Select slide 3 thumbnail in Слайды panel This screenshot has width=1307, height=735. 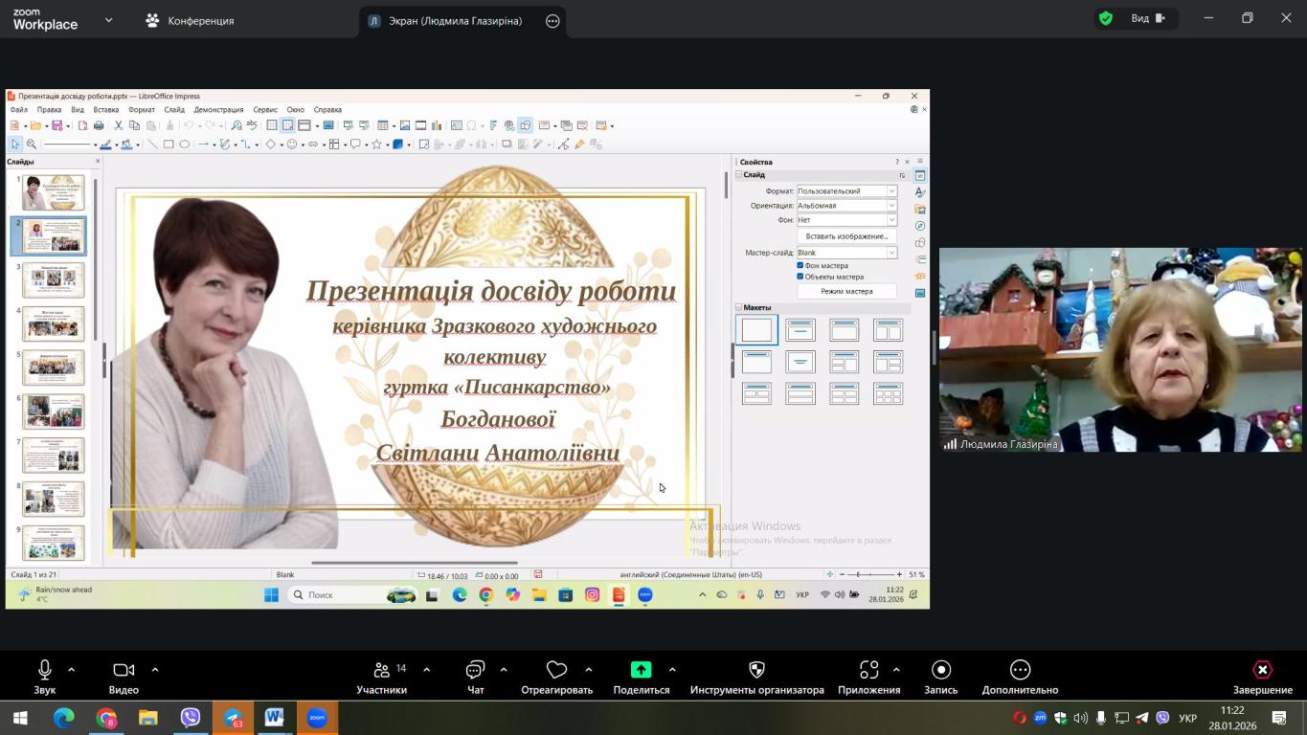tap(54, 279)
